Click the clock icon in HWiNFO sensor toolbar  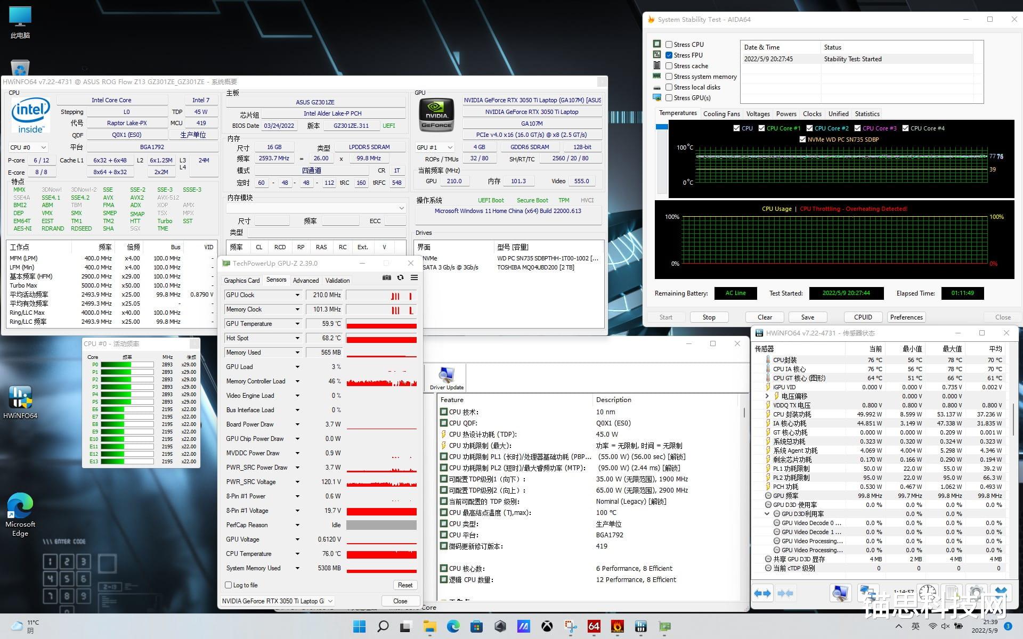click(x=928, y=593)
